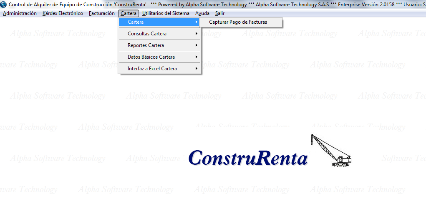426x208 pixels.
Task: Close the open Cartera menu bar item
Action: coord(128,13)
